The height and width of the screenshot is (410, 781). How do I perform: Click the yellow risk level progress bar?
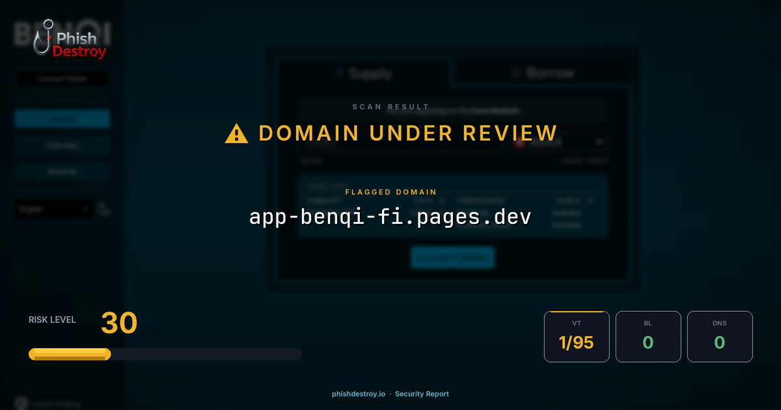(68, 353)
